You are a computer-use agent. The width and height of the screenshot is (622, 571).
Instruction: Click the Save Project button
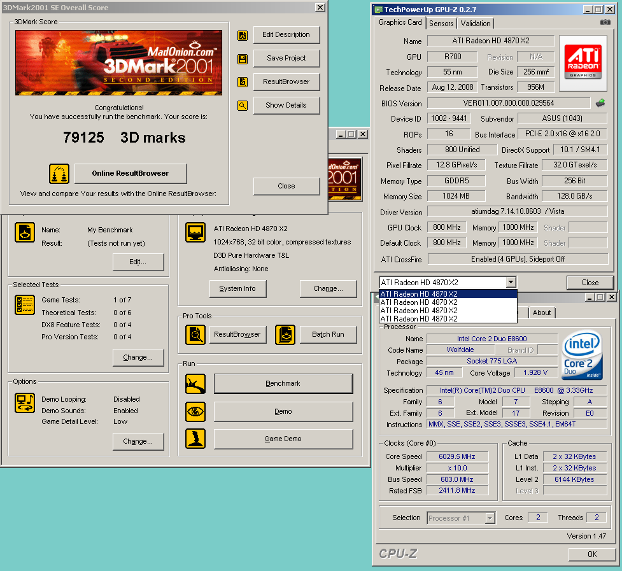[286, 59]
